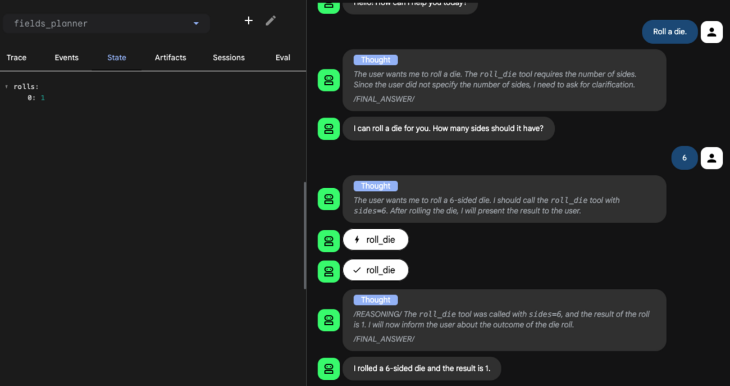Click the pending roll_die function call chip
The image size is (730, 386).
coord(376,239)
